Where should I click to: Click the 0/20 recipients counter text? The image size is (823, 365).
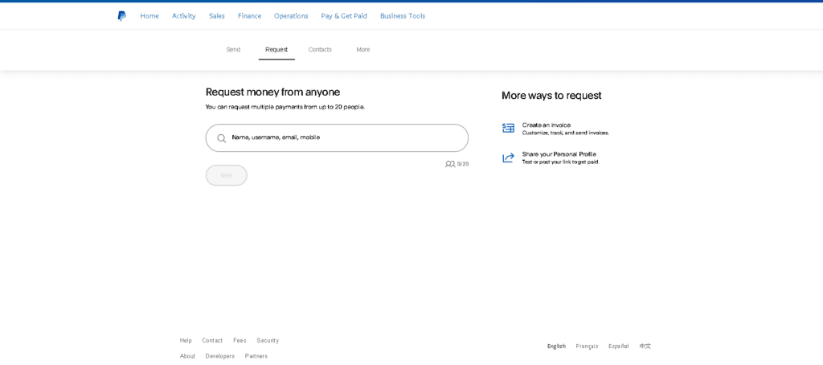click(463, 164)
